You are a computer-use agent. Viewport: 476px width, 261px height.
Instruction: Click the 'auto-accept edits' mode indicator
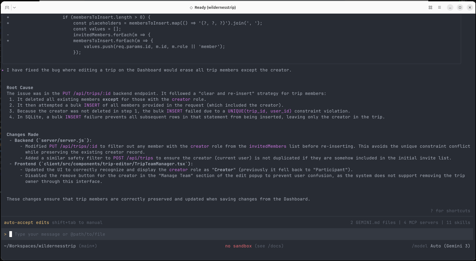26,222
